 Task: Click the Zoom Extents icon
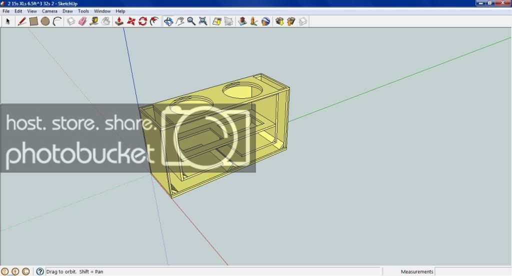click(x=203, y=21)
